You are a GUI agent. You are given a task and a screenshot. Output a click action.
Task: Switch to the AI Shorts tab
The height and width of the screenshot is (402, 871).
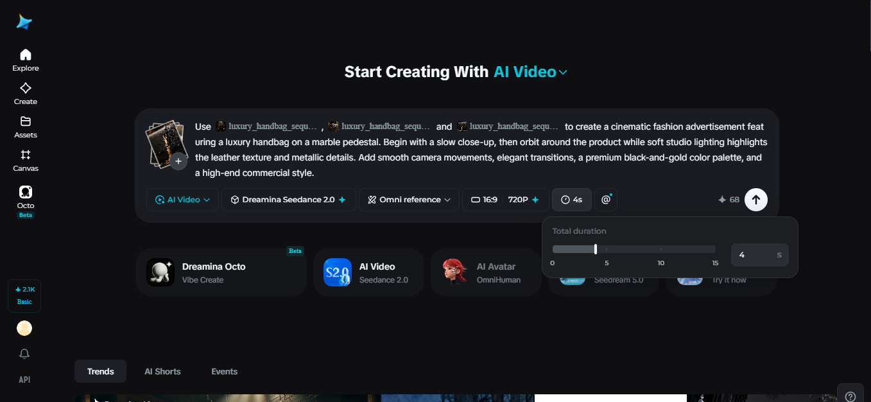(x=162, y=371)
